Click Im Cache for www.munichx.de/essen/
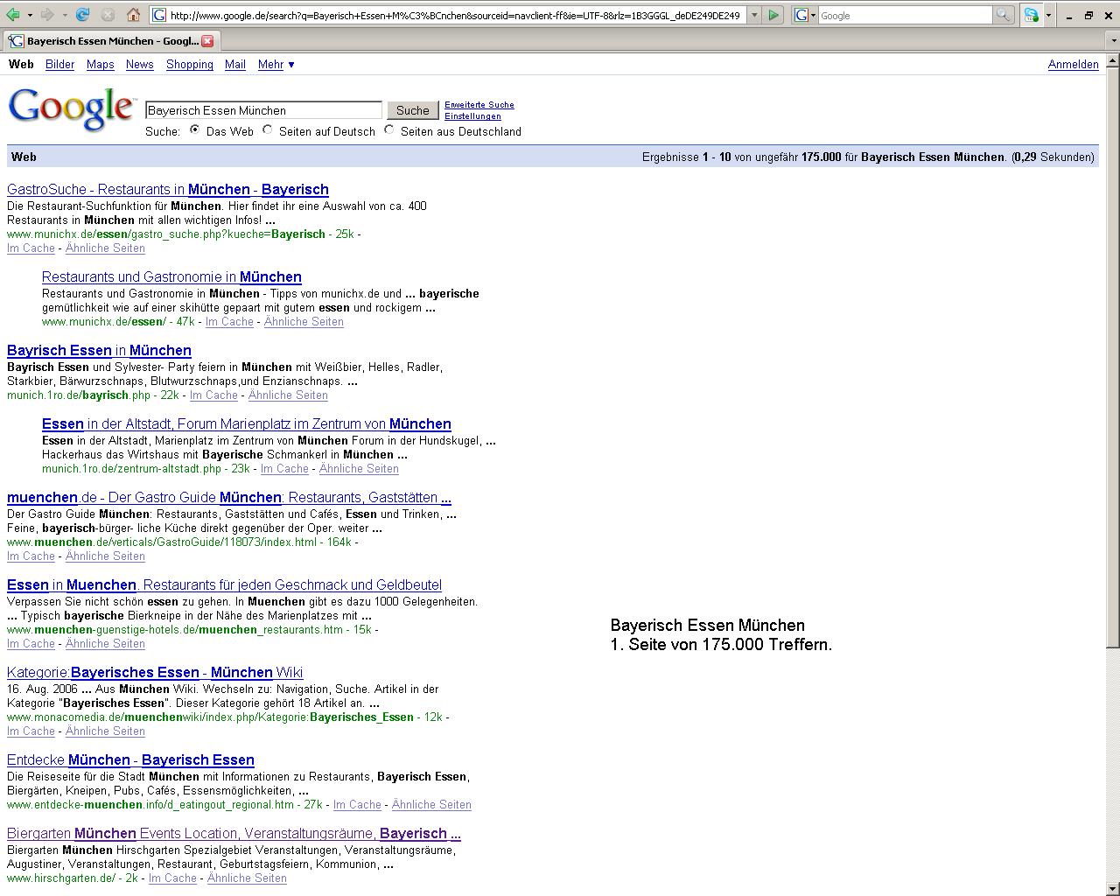Image resolution: width=1120 pixels, height=896 pixels. pyautogui.click(x=229, y=322)
